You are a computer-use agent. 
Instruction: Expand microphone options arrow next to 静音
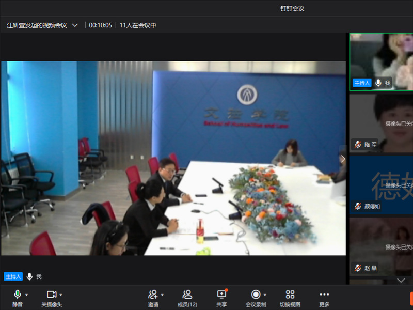tap(27, 295)
